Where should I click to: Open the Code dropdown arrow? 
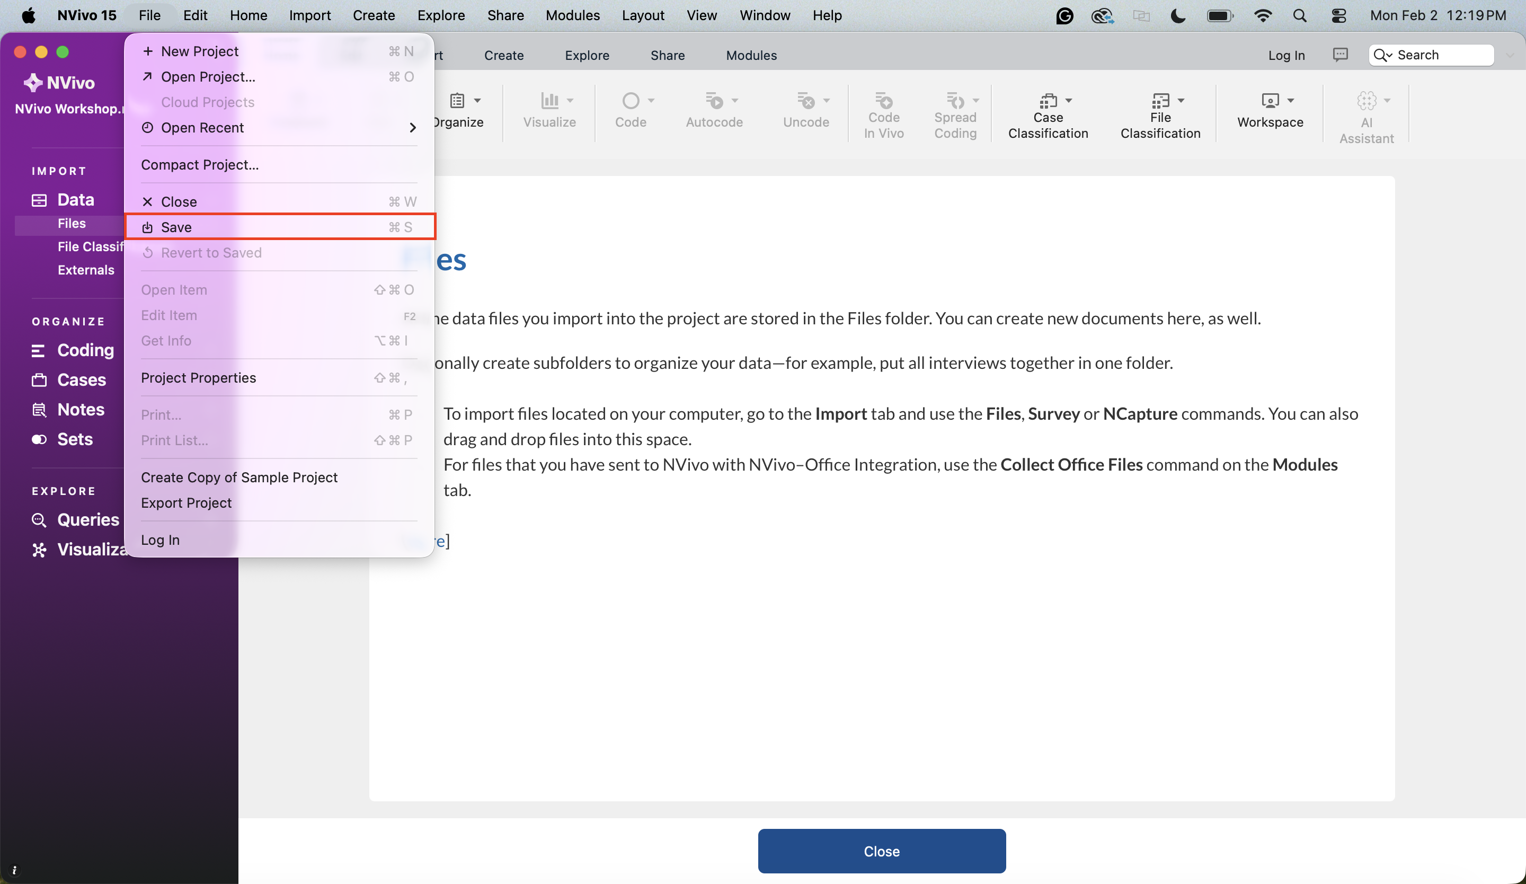click(651, 101)
